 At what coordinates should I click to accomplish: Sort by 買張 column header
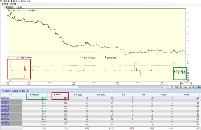coord(123,95)
